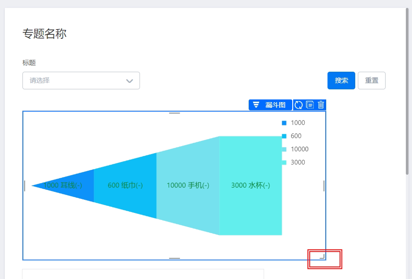Click the right edge resize handle

click(324, 186)
